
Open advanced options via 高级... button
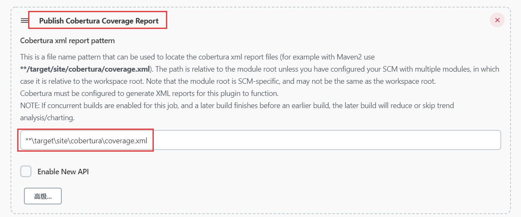pos(43,196)
